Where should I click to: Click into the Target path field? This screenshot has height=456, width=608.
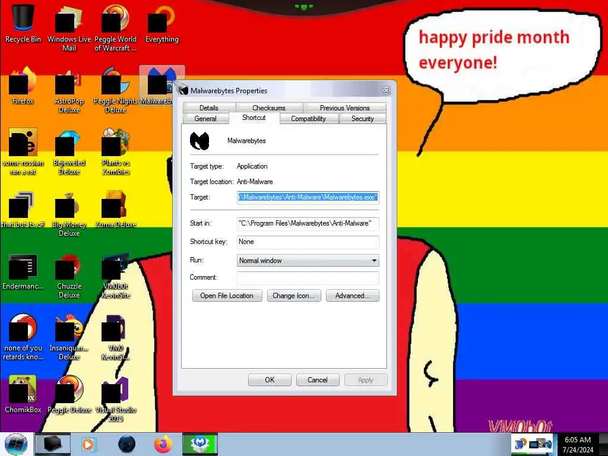(308, 197)
